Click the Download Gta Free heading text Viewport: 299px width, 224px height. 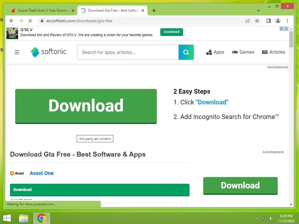click(78, 154)
